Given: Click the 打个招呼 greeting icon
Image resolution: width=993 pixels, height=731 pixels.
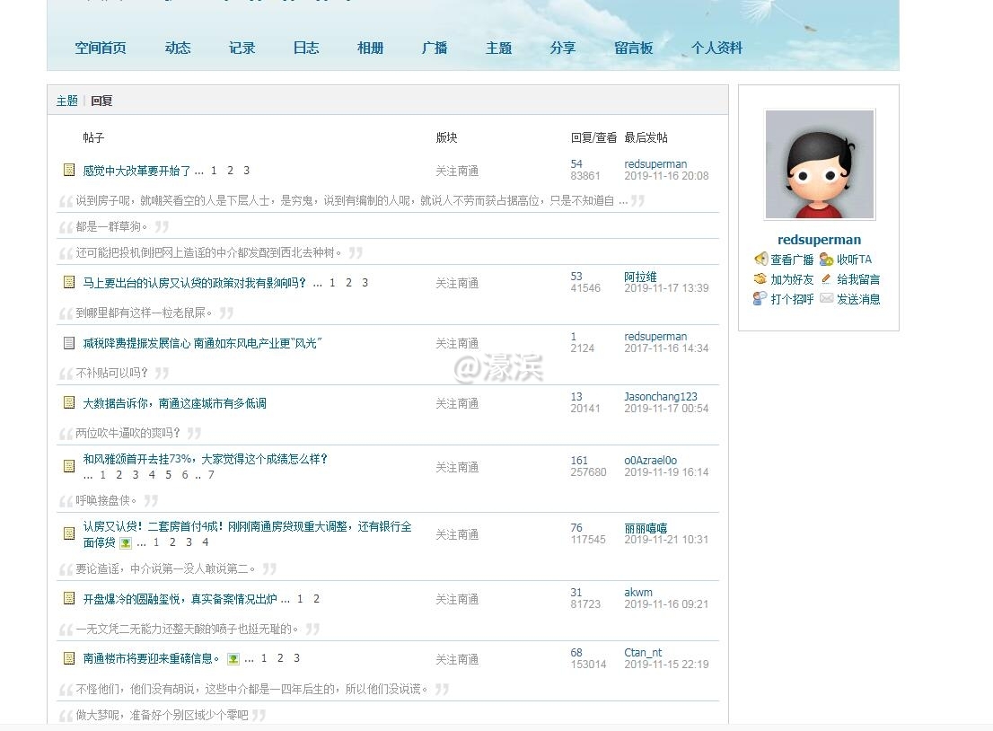Looking at the screenshot, I should pos(760,299).
